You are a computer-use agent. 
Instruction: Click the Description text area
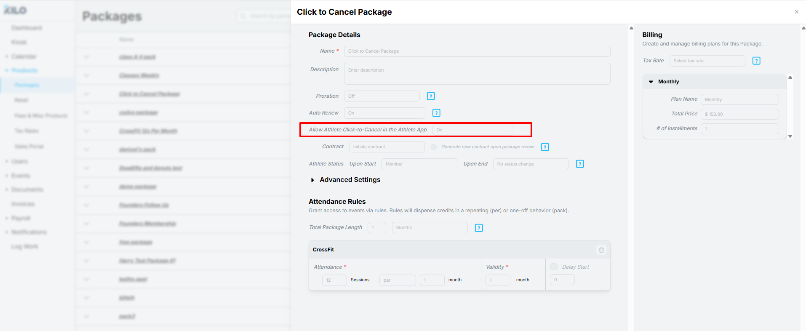tap(477, 74)
